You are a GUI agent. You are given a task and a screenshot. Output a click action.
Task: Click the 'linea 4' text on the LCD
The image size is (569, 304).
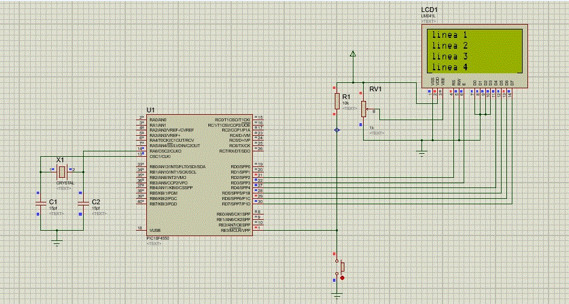(x=450, y=67)
